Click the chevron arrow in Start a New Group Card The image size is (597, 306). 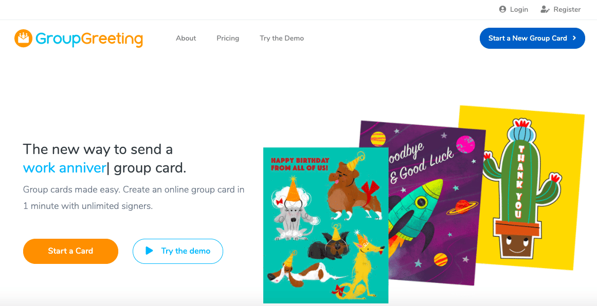tap(574, 38)
